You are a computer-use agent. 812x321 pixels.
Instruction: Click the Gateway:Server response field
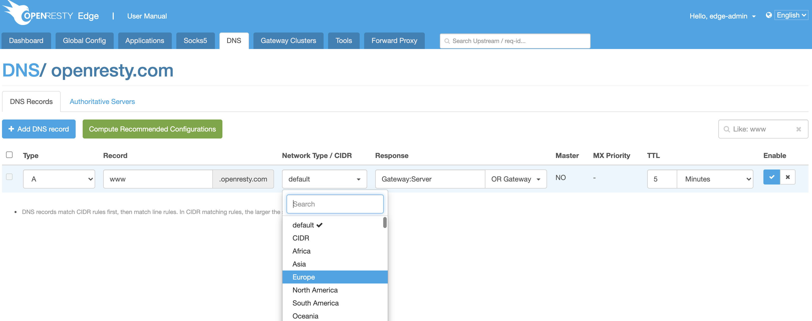point(430,179)
